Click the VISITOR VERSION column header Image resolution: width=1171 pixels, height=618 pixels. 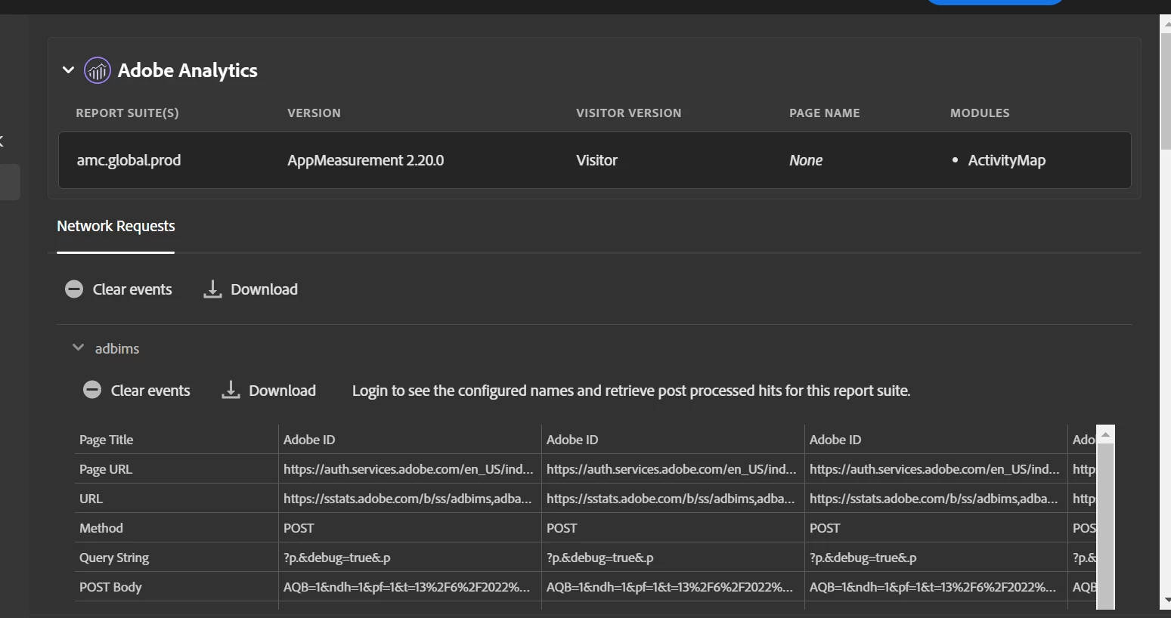(x=629, y=113)
